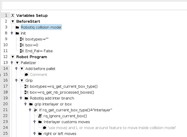The height and width of the screenshot is (137, 187).
Task: Select the right or left moves node
Action: pyautogui.click(x=60, y=134)
